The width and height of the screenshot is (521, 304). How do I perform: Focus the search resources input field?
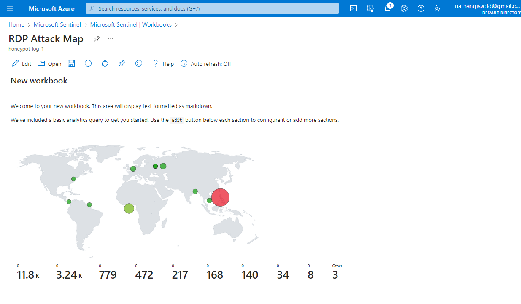click(x=215, y=8)
